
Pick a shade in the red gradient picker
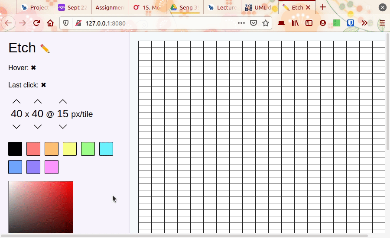tap(41, 207)
